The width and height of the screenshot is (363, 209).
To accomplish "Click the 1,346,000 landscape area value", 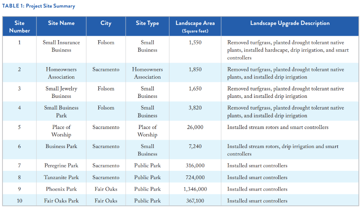I will [x=195, y=189].
